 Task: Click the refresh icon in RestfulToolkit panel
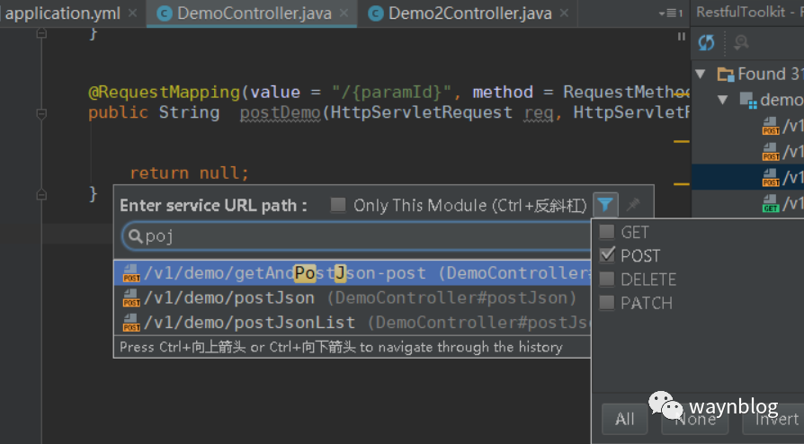pyautogui.click(x=706, y=43)
